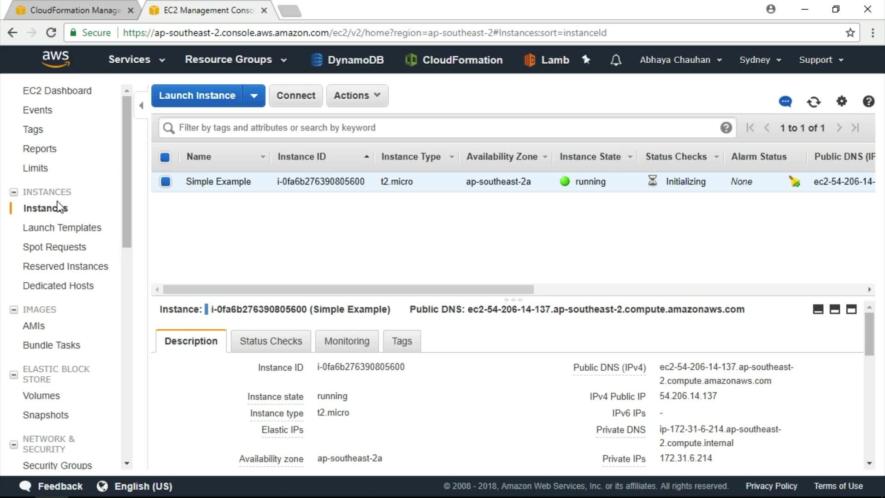Click the pin shortcut icon in navbar
Viewport: 885px width, 498px height.
coord(586,59)
